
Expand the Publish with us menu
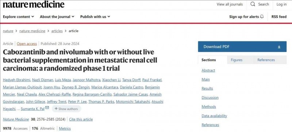pos(95,16)
